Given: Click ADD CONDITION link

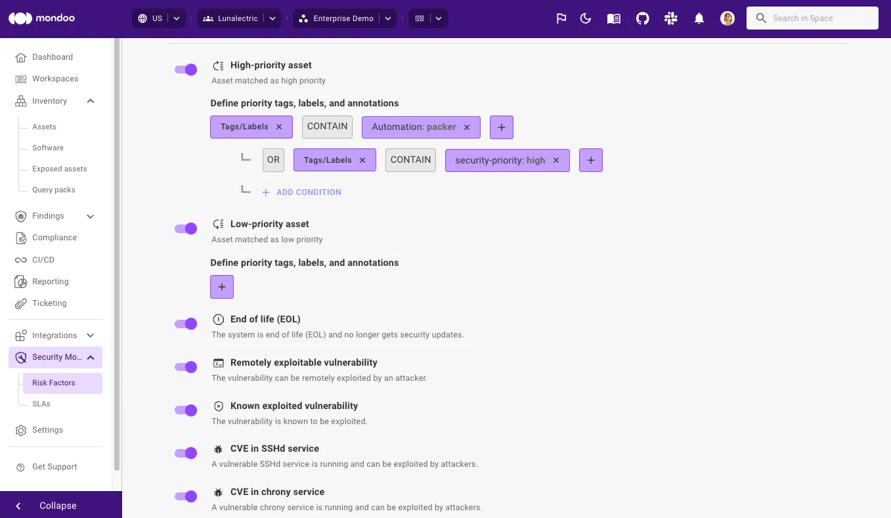Looking at the screenshot, I should (301, 192).
